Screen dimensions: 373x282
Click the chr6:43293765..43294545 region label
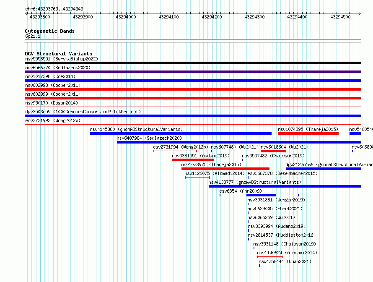click(x=54, y=9)
